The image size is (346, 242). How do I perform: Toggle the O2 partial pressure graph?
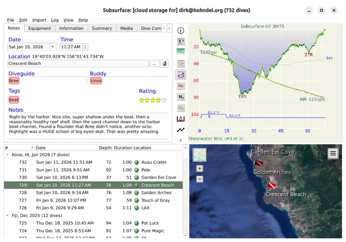click(181, 108)
